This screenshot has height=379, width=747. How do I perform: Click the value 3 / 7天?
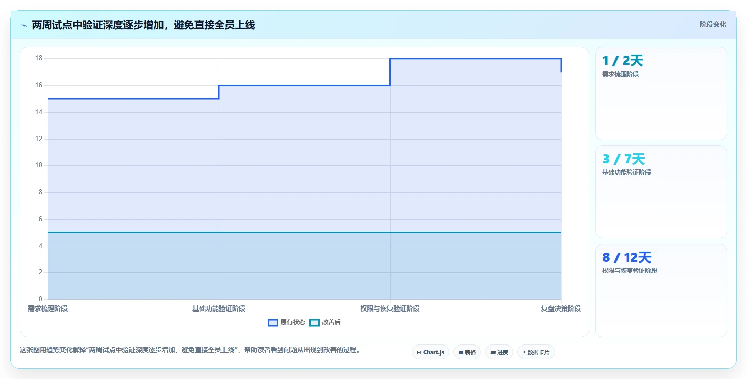[624, 159]
